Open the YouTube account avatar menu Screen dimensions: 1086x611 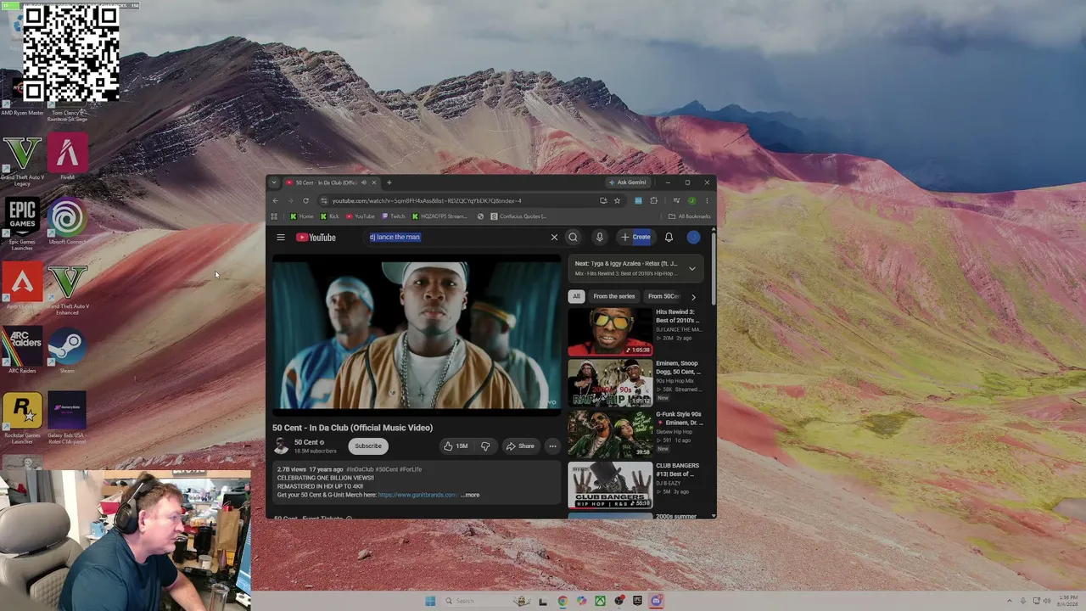tap(693, 238)
